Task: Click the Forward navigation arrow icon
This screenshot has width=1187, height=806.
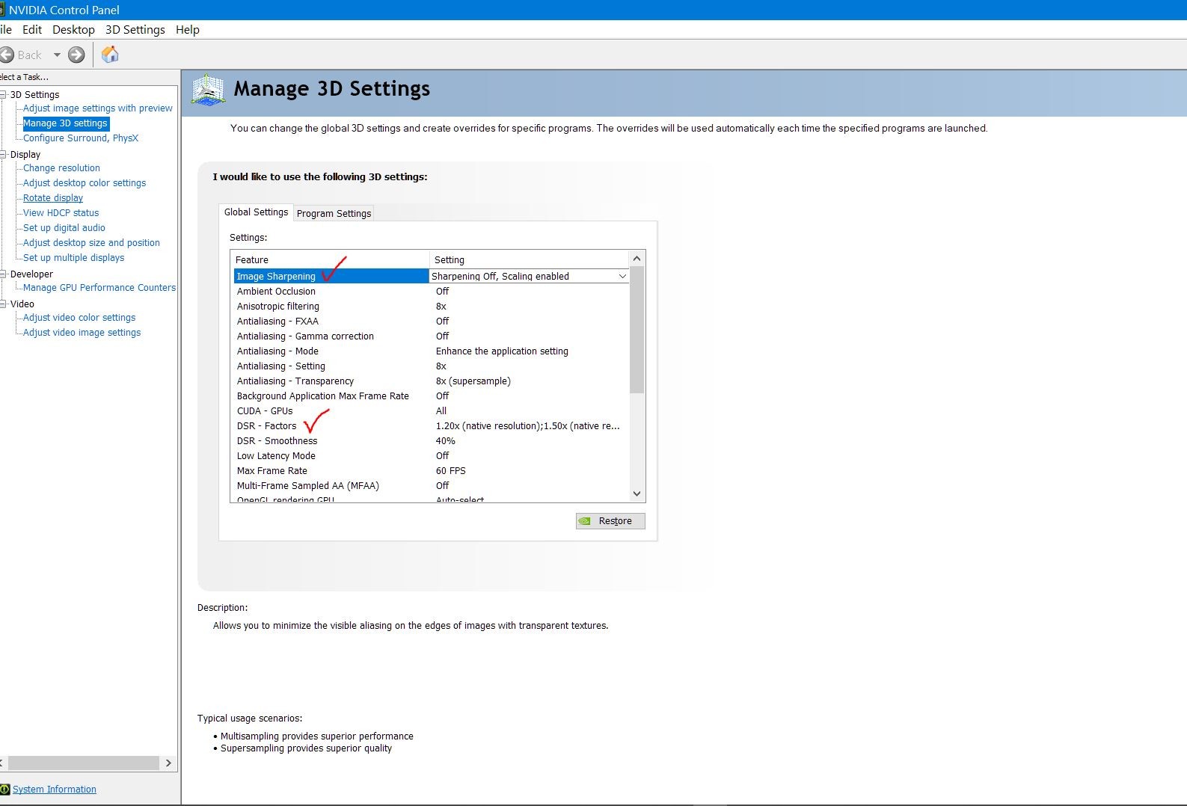Action: pyautogui.click(x=76, y=55)
